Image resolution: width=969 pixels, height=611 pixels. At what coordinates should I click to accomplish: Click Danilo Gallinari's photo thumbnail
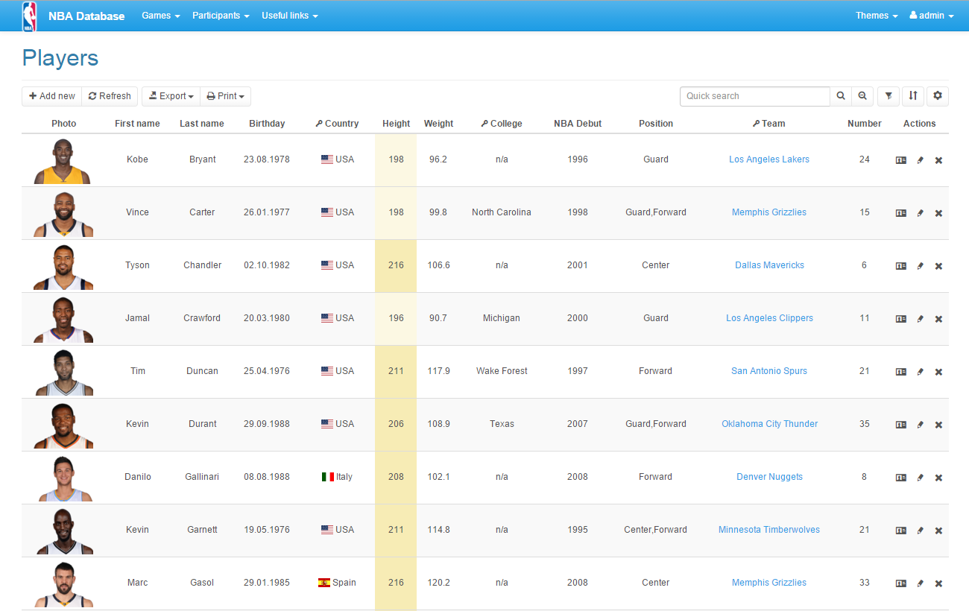(63, 478)
